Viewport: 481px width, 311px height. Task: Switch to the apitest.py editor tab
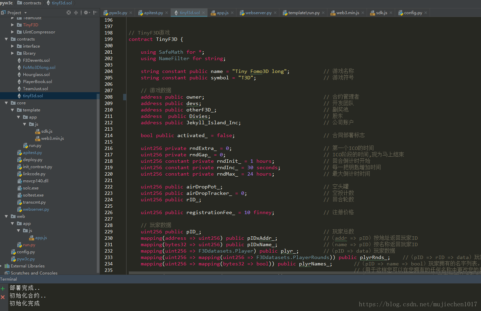154,13
